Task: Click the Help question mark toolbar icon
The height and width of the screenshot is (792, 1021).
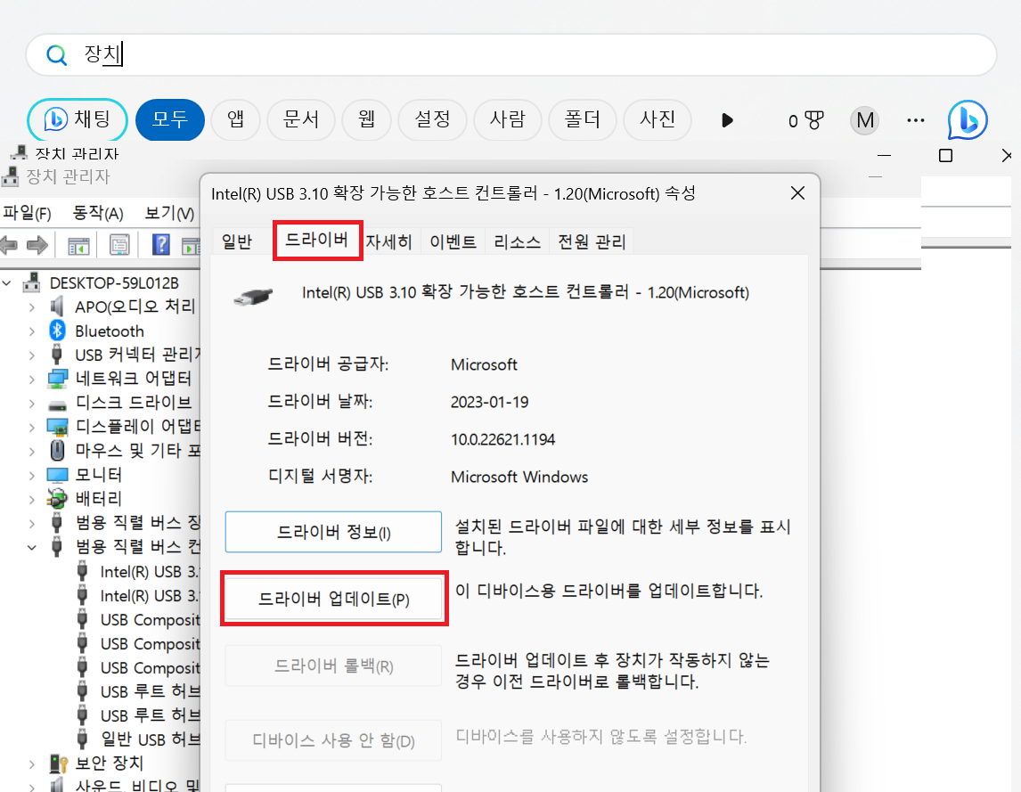Action: (x=161, y=245)
